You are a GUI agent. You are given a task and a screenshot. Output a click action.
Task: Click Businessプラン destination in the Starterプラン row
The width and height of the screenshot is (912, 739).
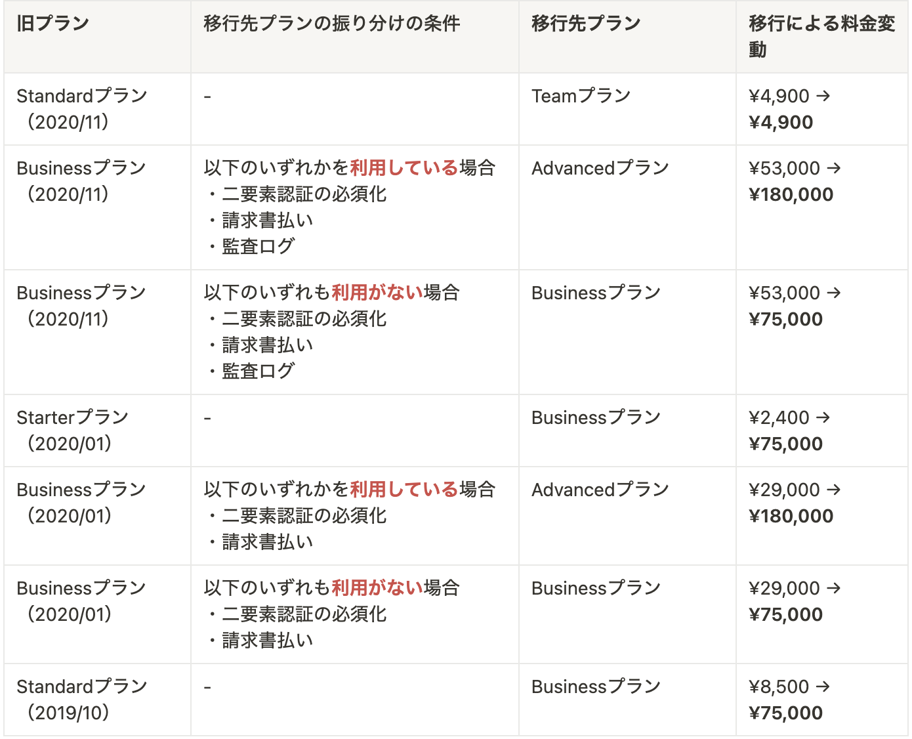click(x=596, y=418)
